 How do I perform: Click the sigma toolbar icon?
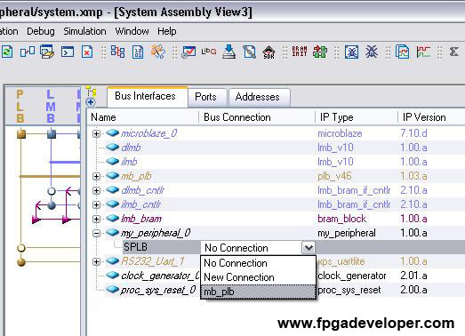click(x=454, y=52)
